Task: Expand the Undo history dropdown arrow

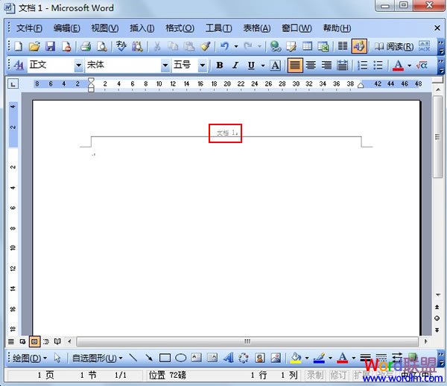Action: point(236,46)
